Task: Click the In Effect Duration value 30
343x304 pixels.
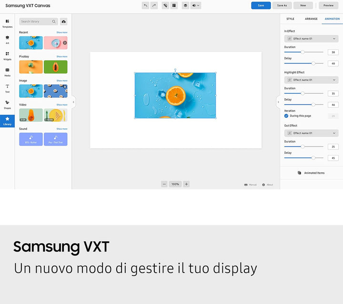Action: tap(333, 52)
